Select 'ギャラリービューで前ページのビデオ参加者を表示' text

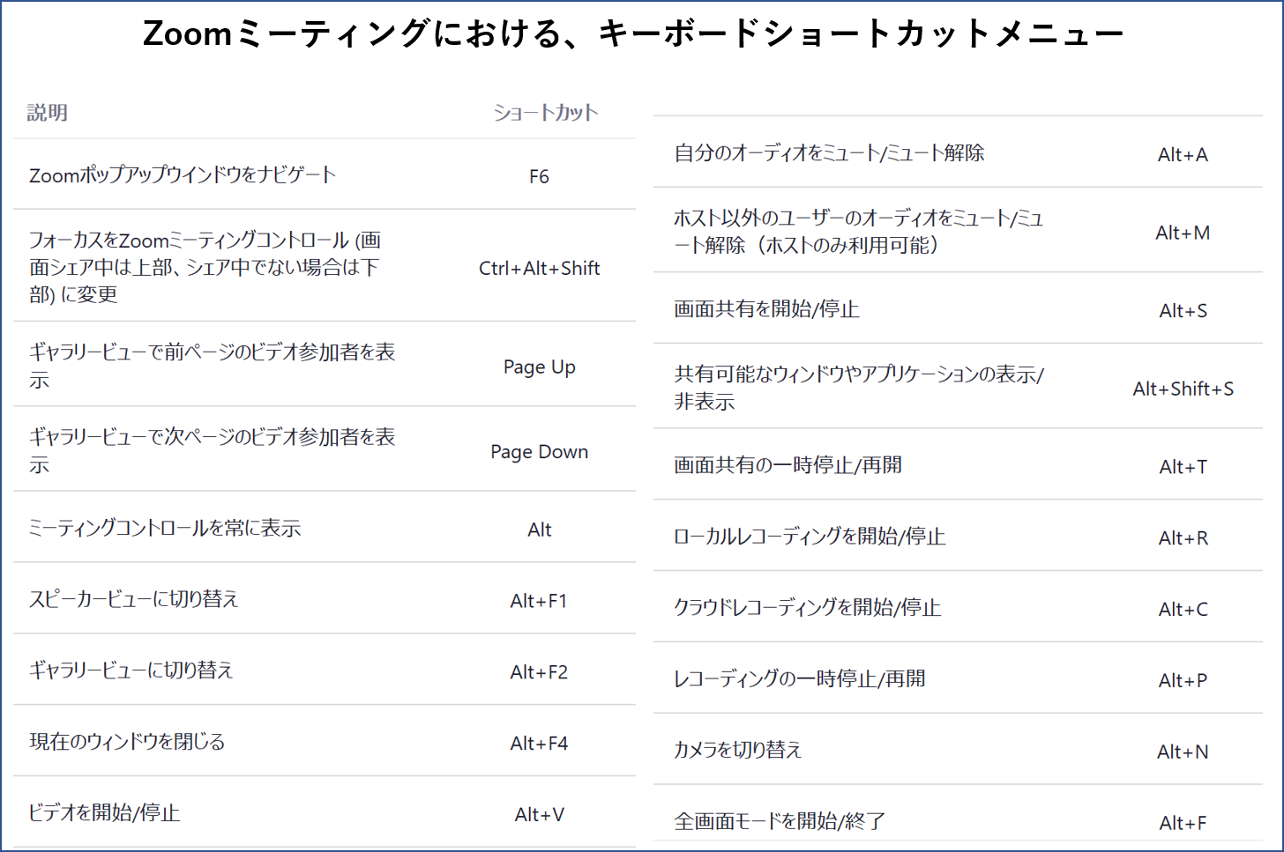213,366
